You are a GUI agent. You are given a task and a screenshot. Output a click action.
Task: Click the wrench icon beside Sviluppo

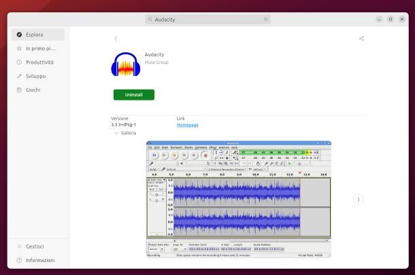19,76
